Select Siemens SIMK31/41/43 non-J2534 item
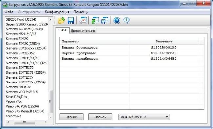Image resolution: width=213 pixels, height=129 pixels. pyautogui.click(x=22, y=58)
